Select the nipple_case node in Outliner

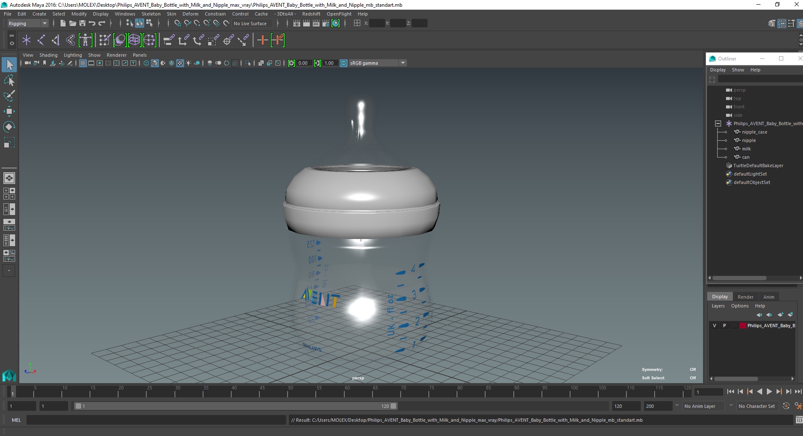[754, 132]
